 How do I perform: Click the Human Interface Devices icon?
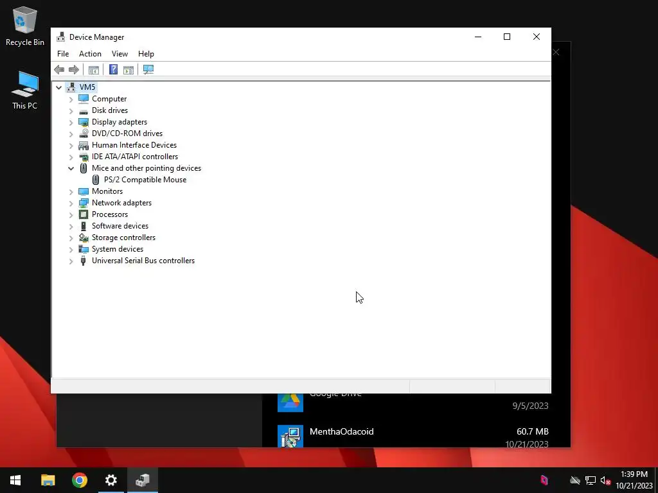click(84, 145)
